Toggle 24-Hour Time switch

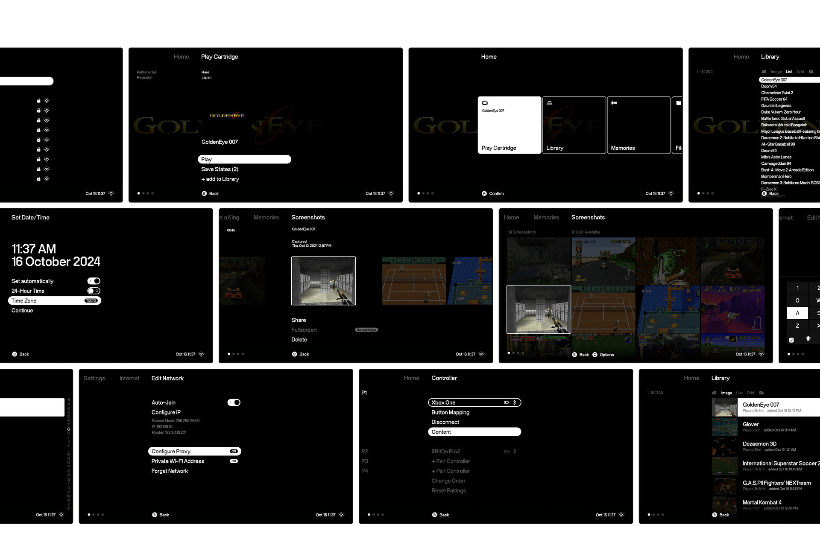(x=94, y=291)
